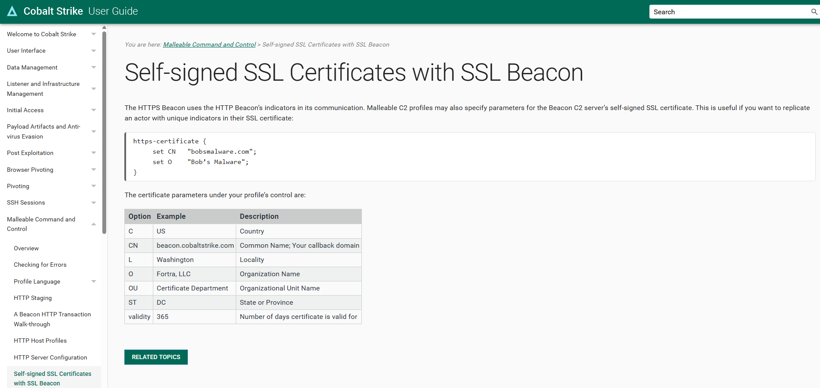Go to Checking for Errors page

pos(40,265)
